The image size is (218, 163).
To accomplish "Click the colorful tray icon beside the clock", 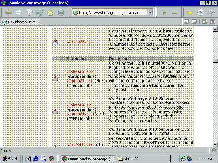I will click(189, 159).
